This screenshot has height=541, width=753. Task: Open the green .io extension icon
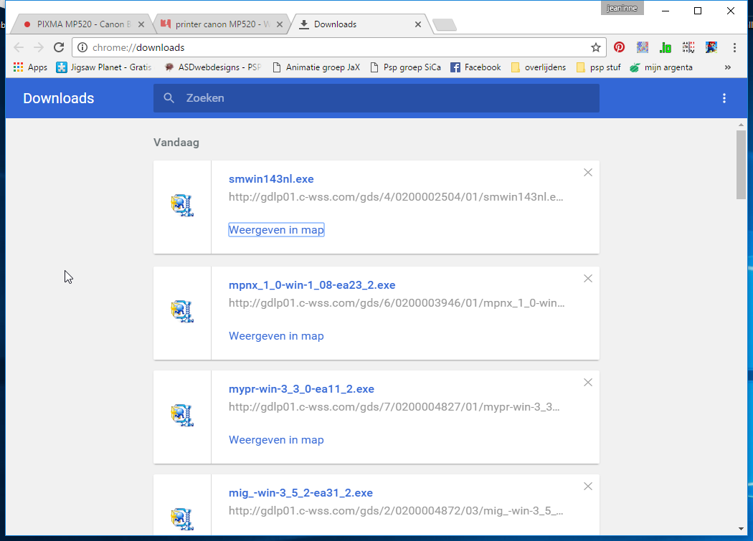pos(665,47)
